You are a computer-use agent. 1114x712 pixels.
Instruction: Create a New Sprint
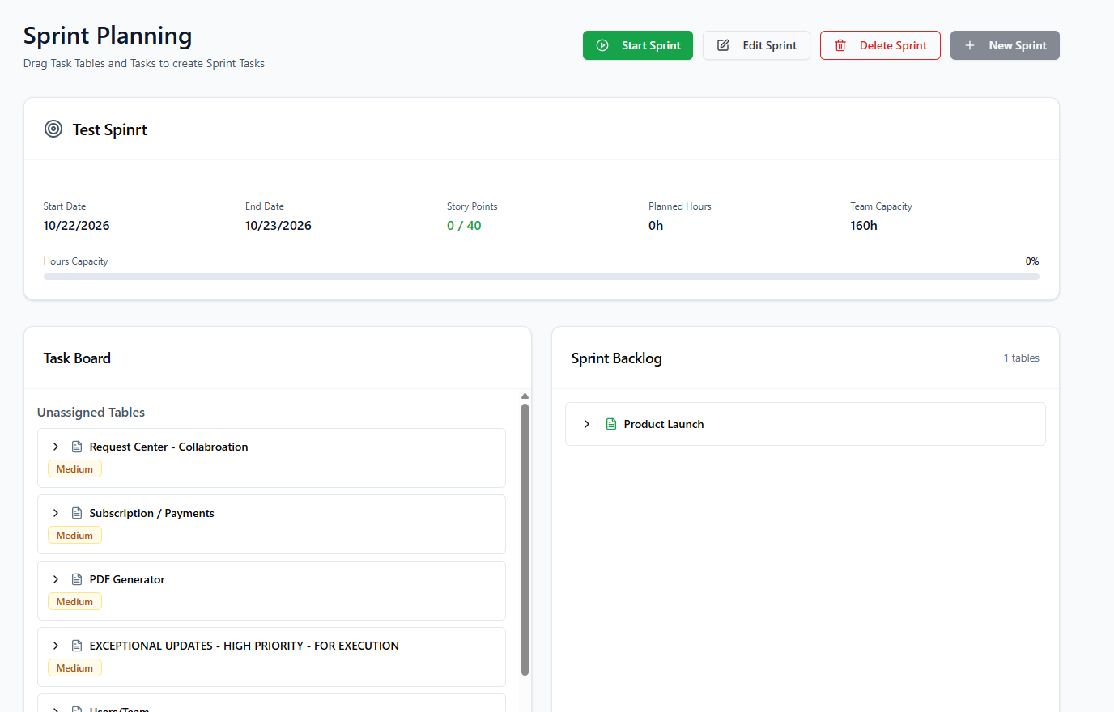pyautogui.click(x=1005, y=45)
